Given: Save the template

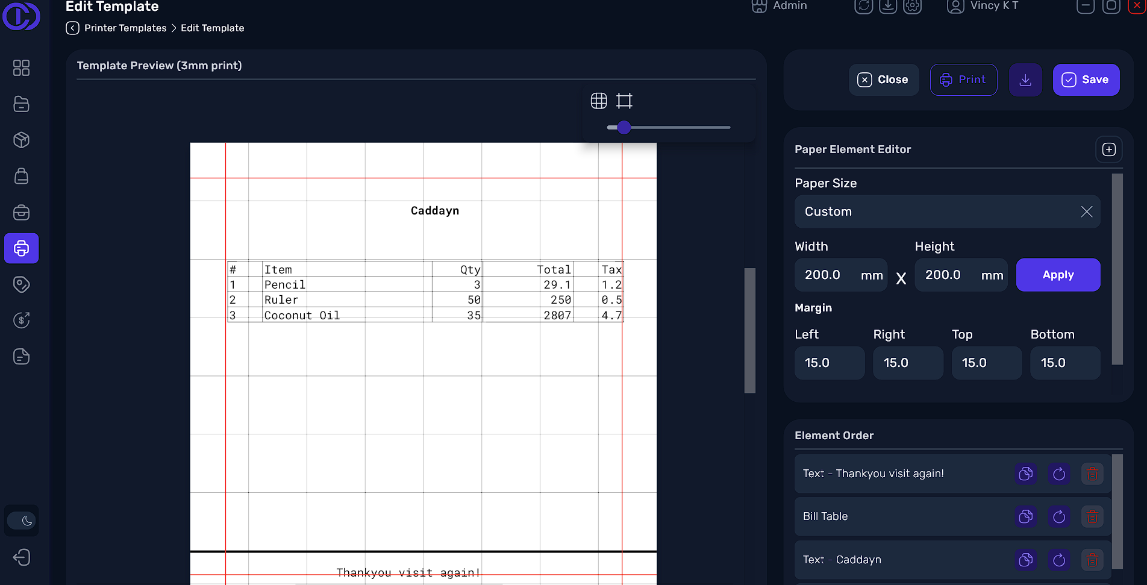Looking at the screenshot, I should (x=1086, y=80).
